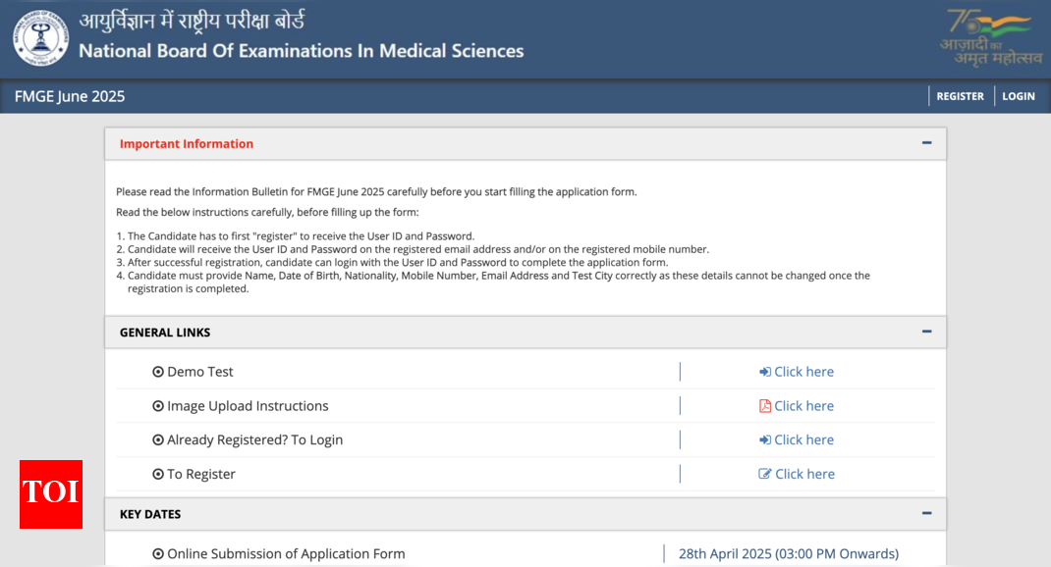This screenshot has height=567, width=1051.
Task: Click the Demo Test bullet icon
Action: tap(158, 372)
